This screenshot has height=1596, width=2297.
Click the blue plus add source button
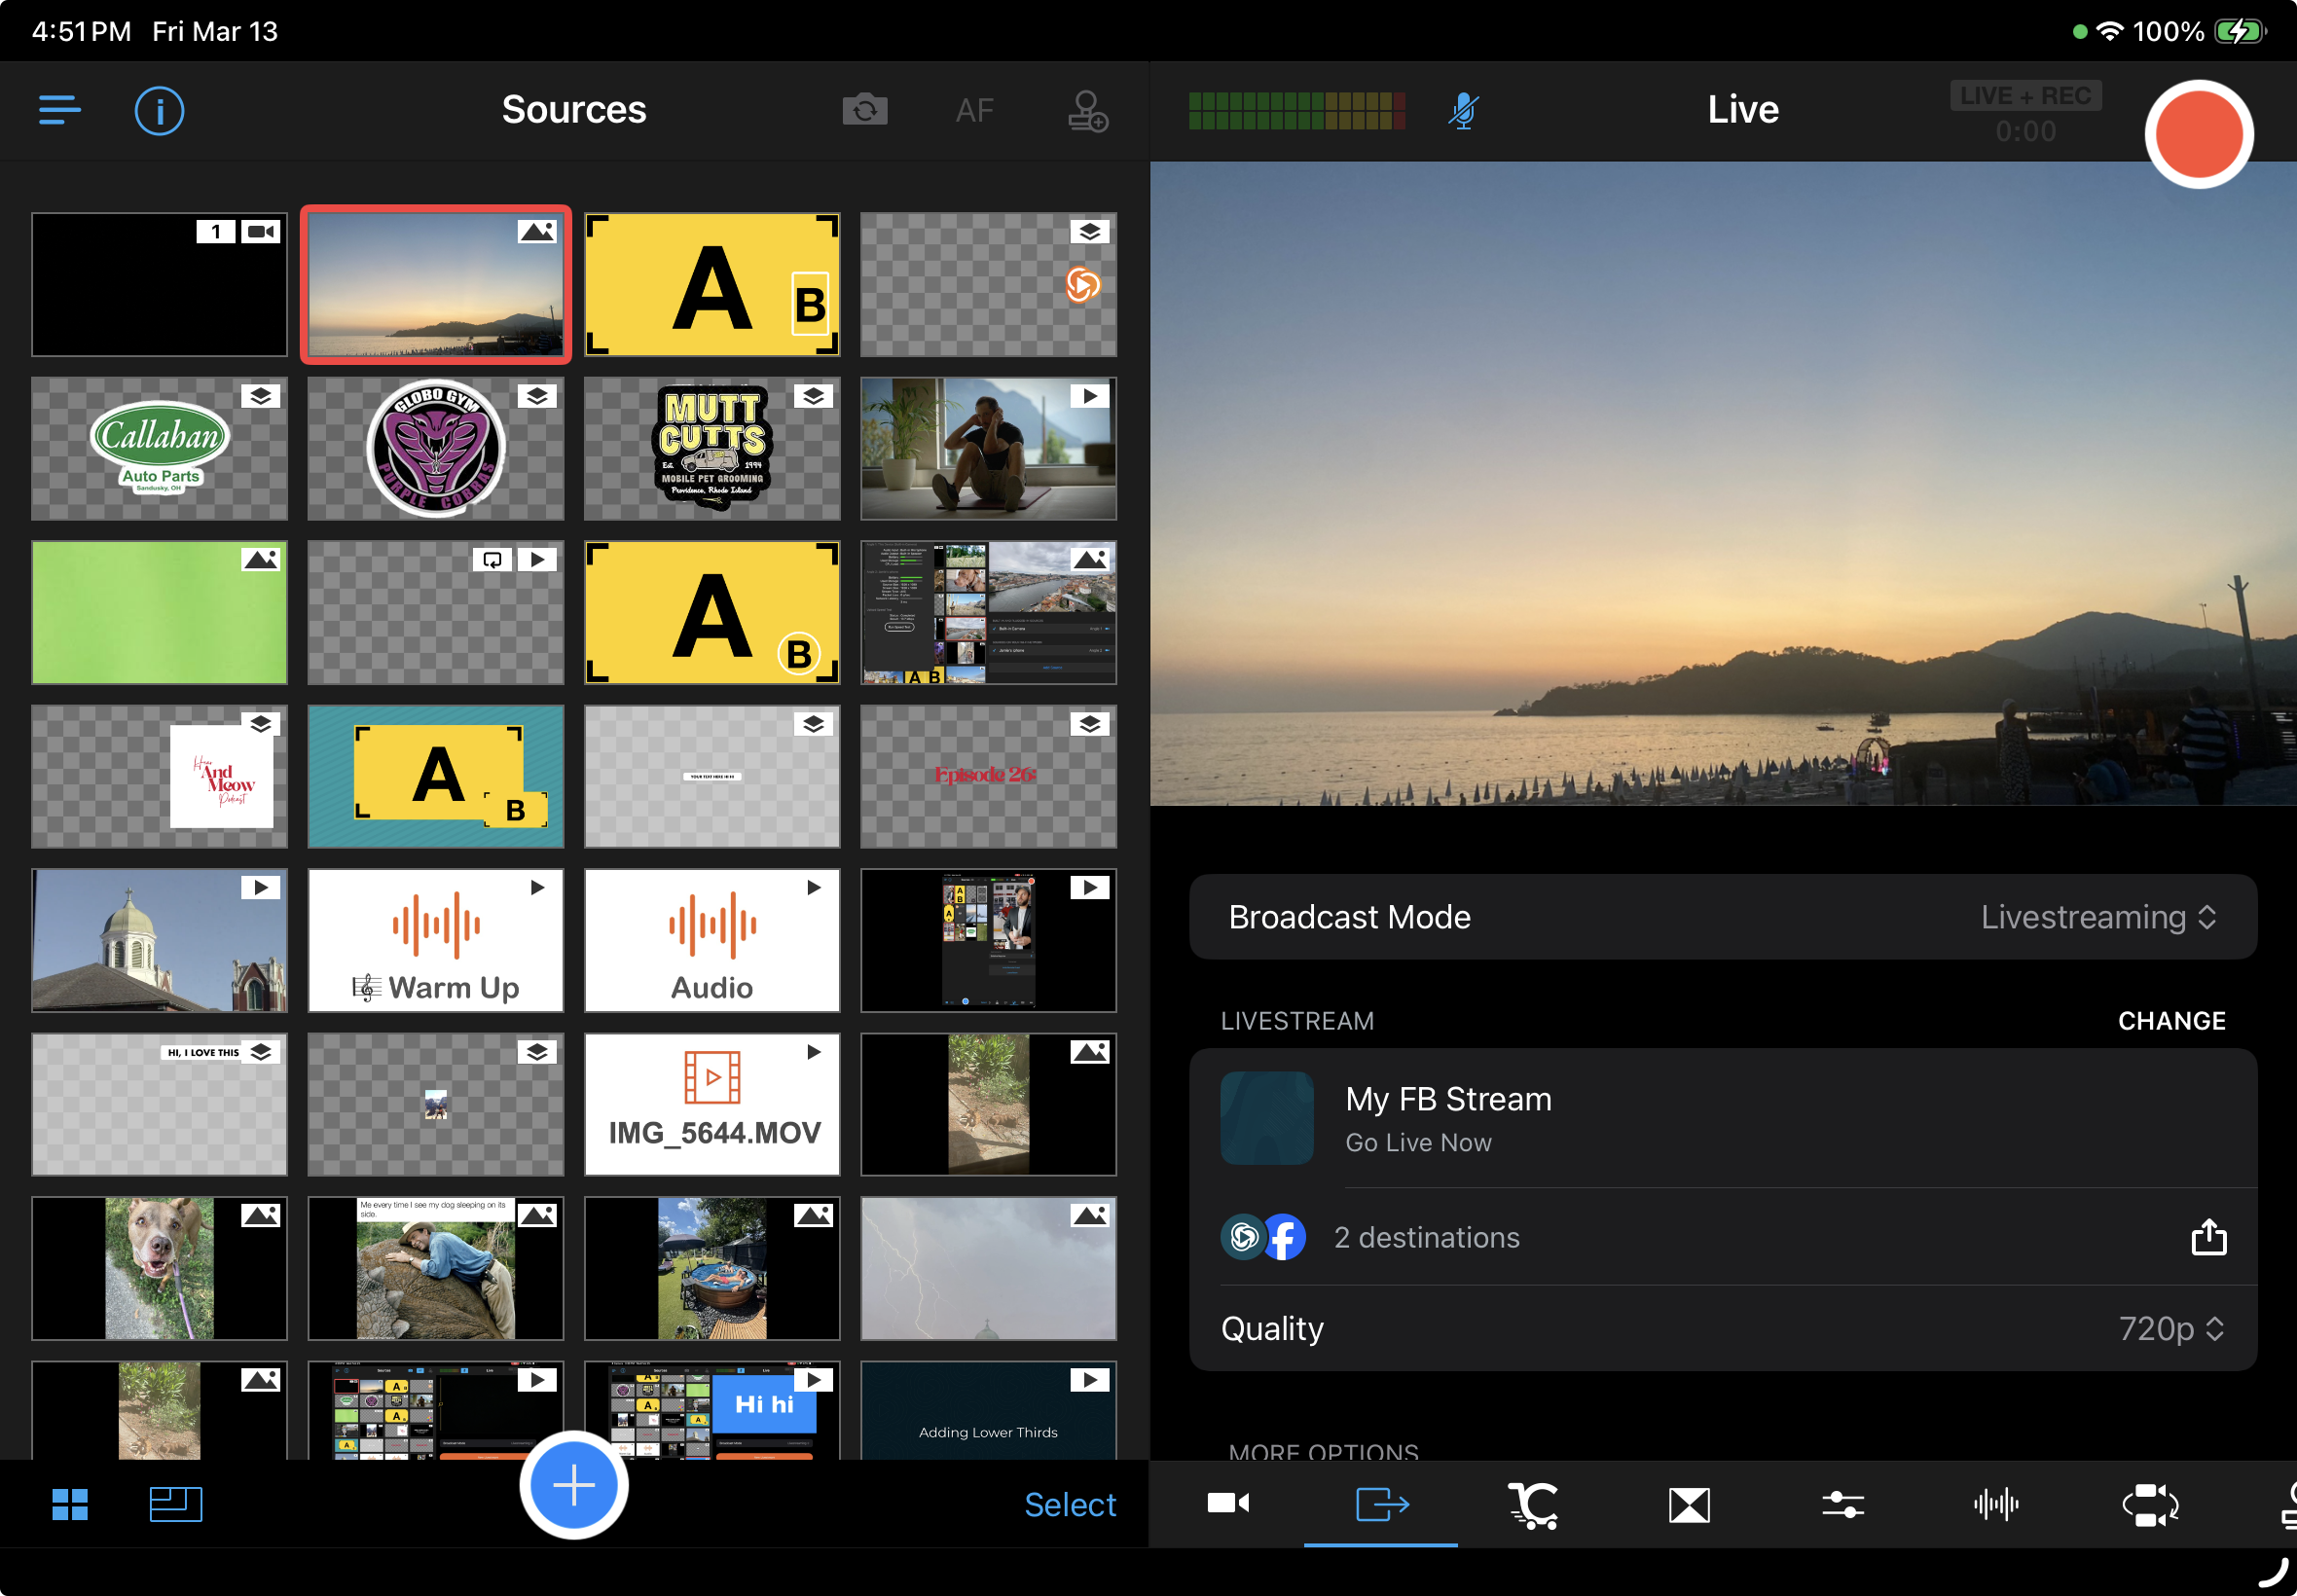[574, 1485]
